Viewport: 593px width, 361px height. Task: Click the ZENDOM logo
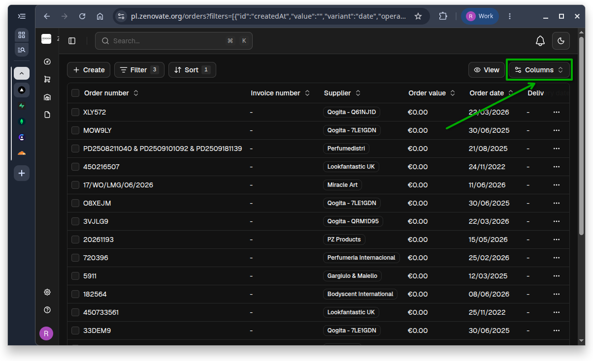click(x=46, y=39)
